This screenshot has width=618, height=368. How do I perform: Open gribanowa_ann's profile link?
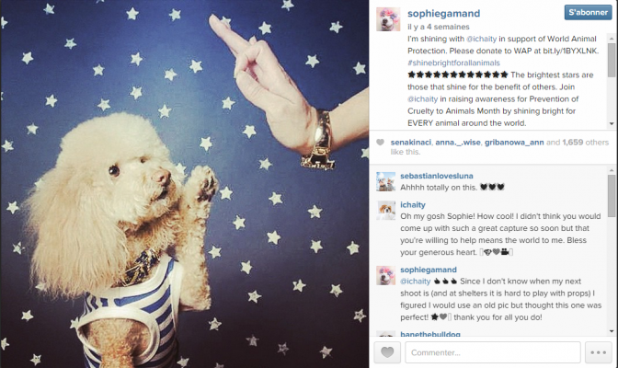pyautogui.click(x=514, y=143)
